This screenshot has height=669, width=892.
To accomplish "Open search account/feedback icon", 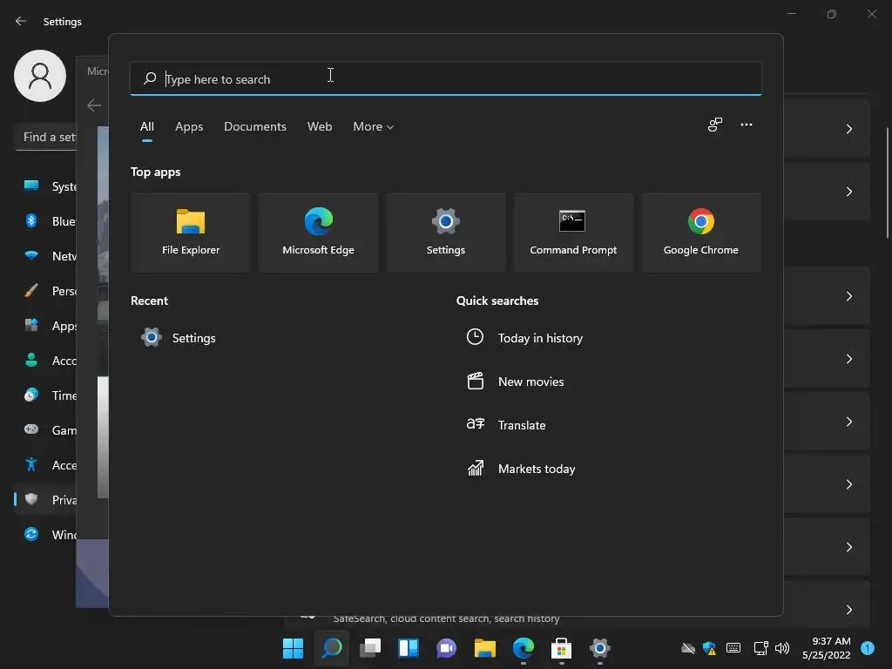I will pyautogui.click(x=714, y=125).
